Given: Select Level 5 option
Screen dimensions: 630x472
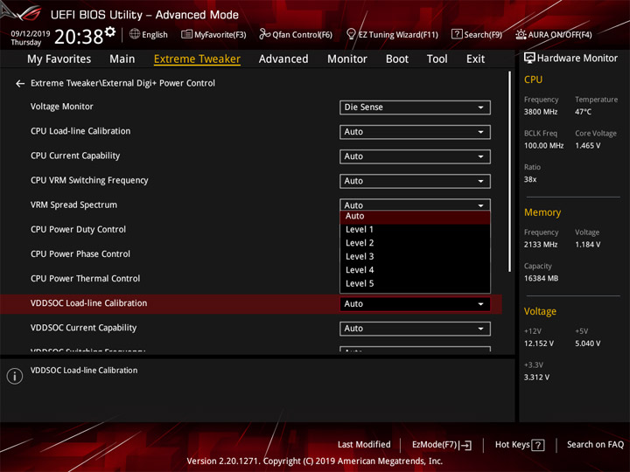Looking at the screenshot, I should 415,284.
